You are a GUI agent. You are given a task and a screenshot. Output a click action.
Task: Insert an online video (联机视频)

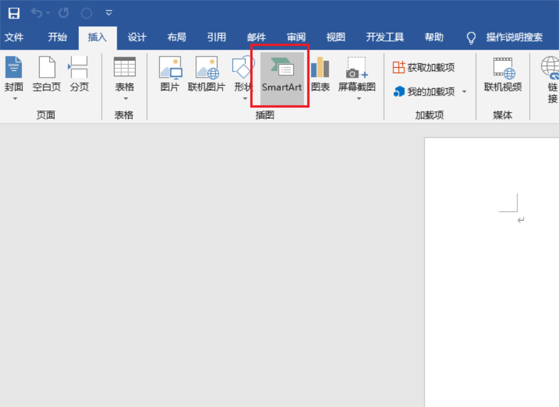click(502, 76)
